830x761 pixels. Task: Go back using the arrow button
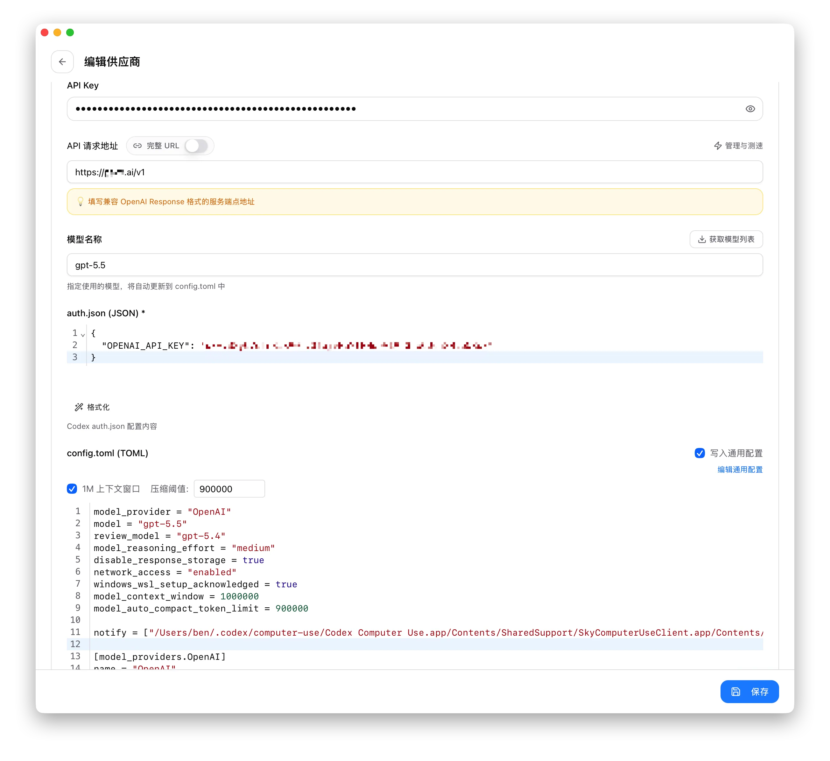point(62,62)
